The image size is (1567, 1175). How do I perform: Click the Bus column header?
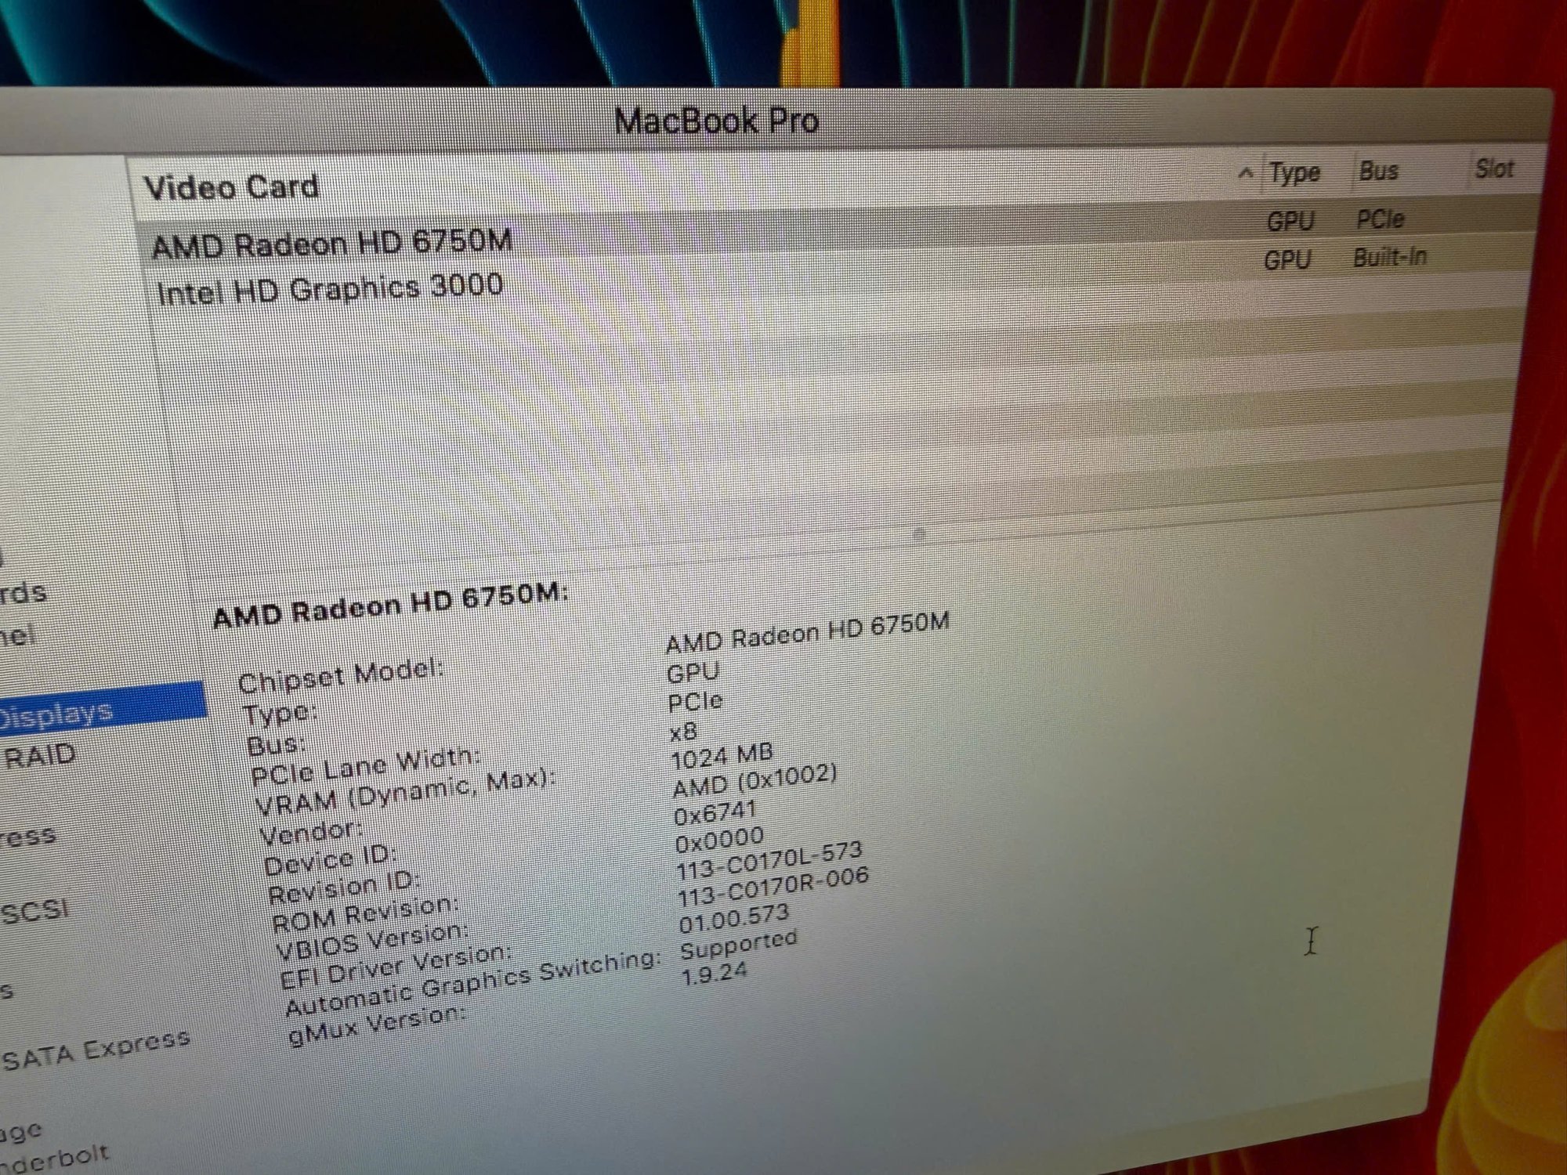tap(1378, 171)
